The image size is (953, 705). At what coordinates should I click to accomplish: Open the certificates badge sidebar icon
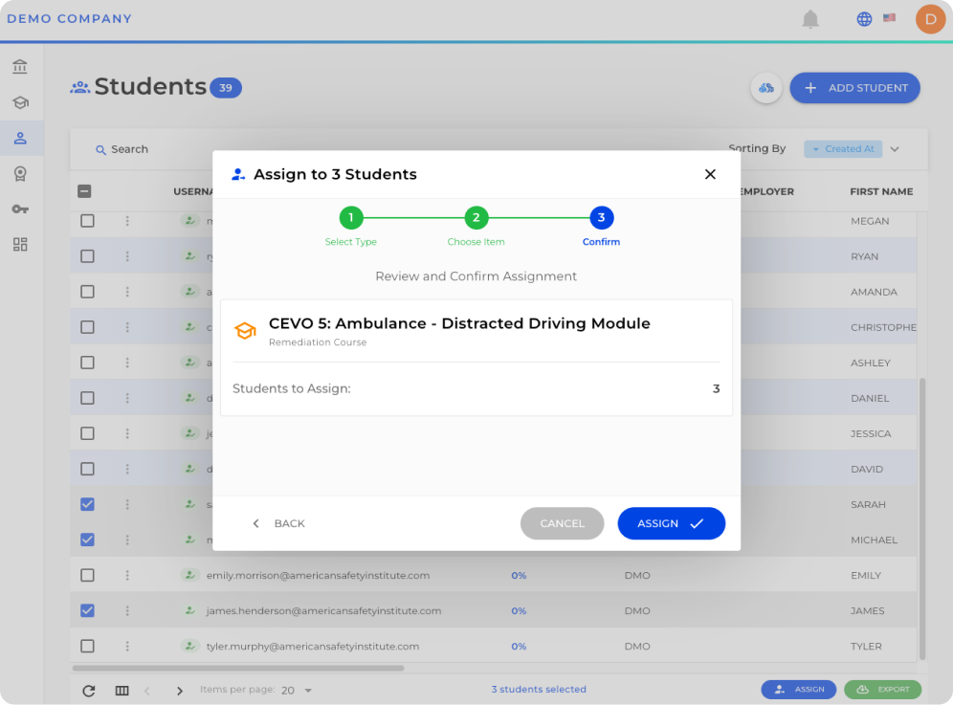pos(20,174)
